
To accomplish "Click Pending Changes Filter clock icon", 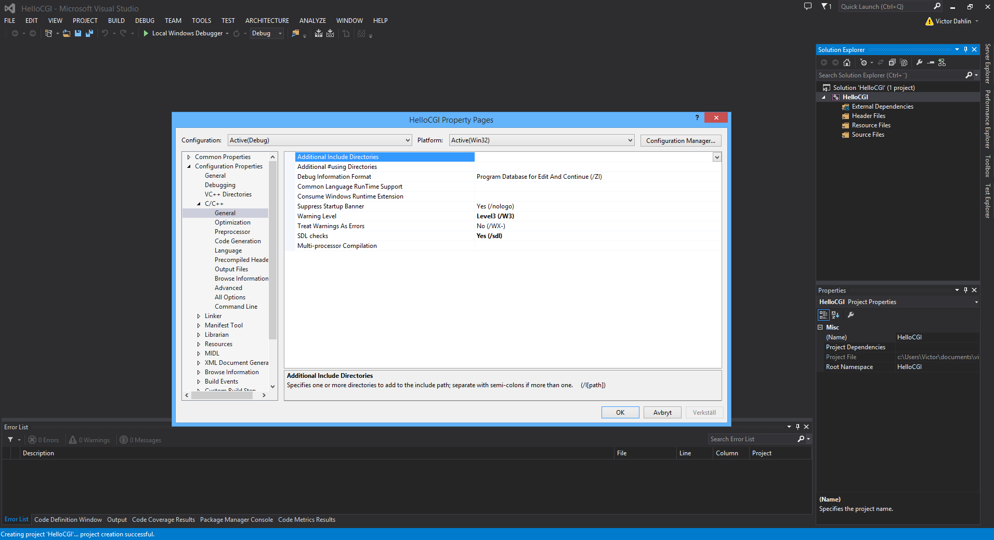I will pyautogui.click(x=864, y=62).
